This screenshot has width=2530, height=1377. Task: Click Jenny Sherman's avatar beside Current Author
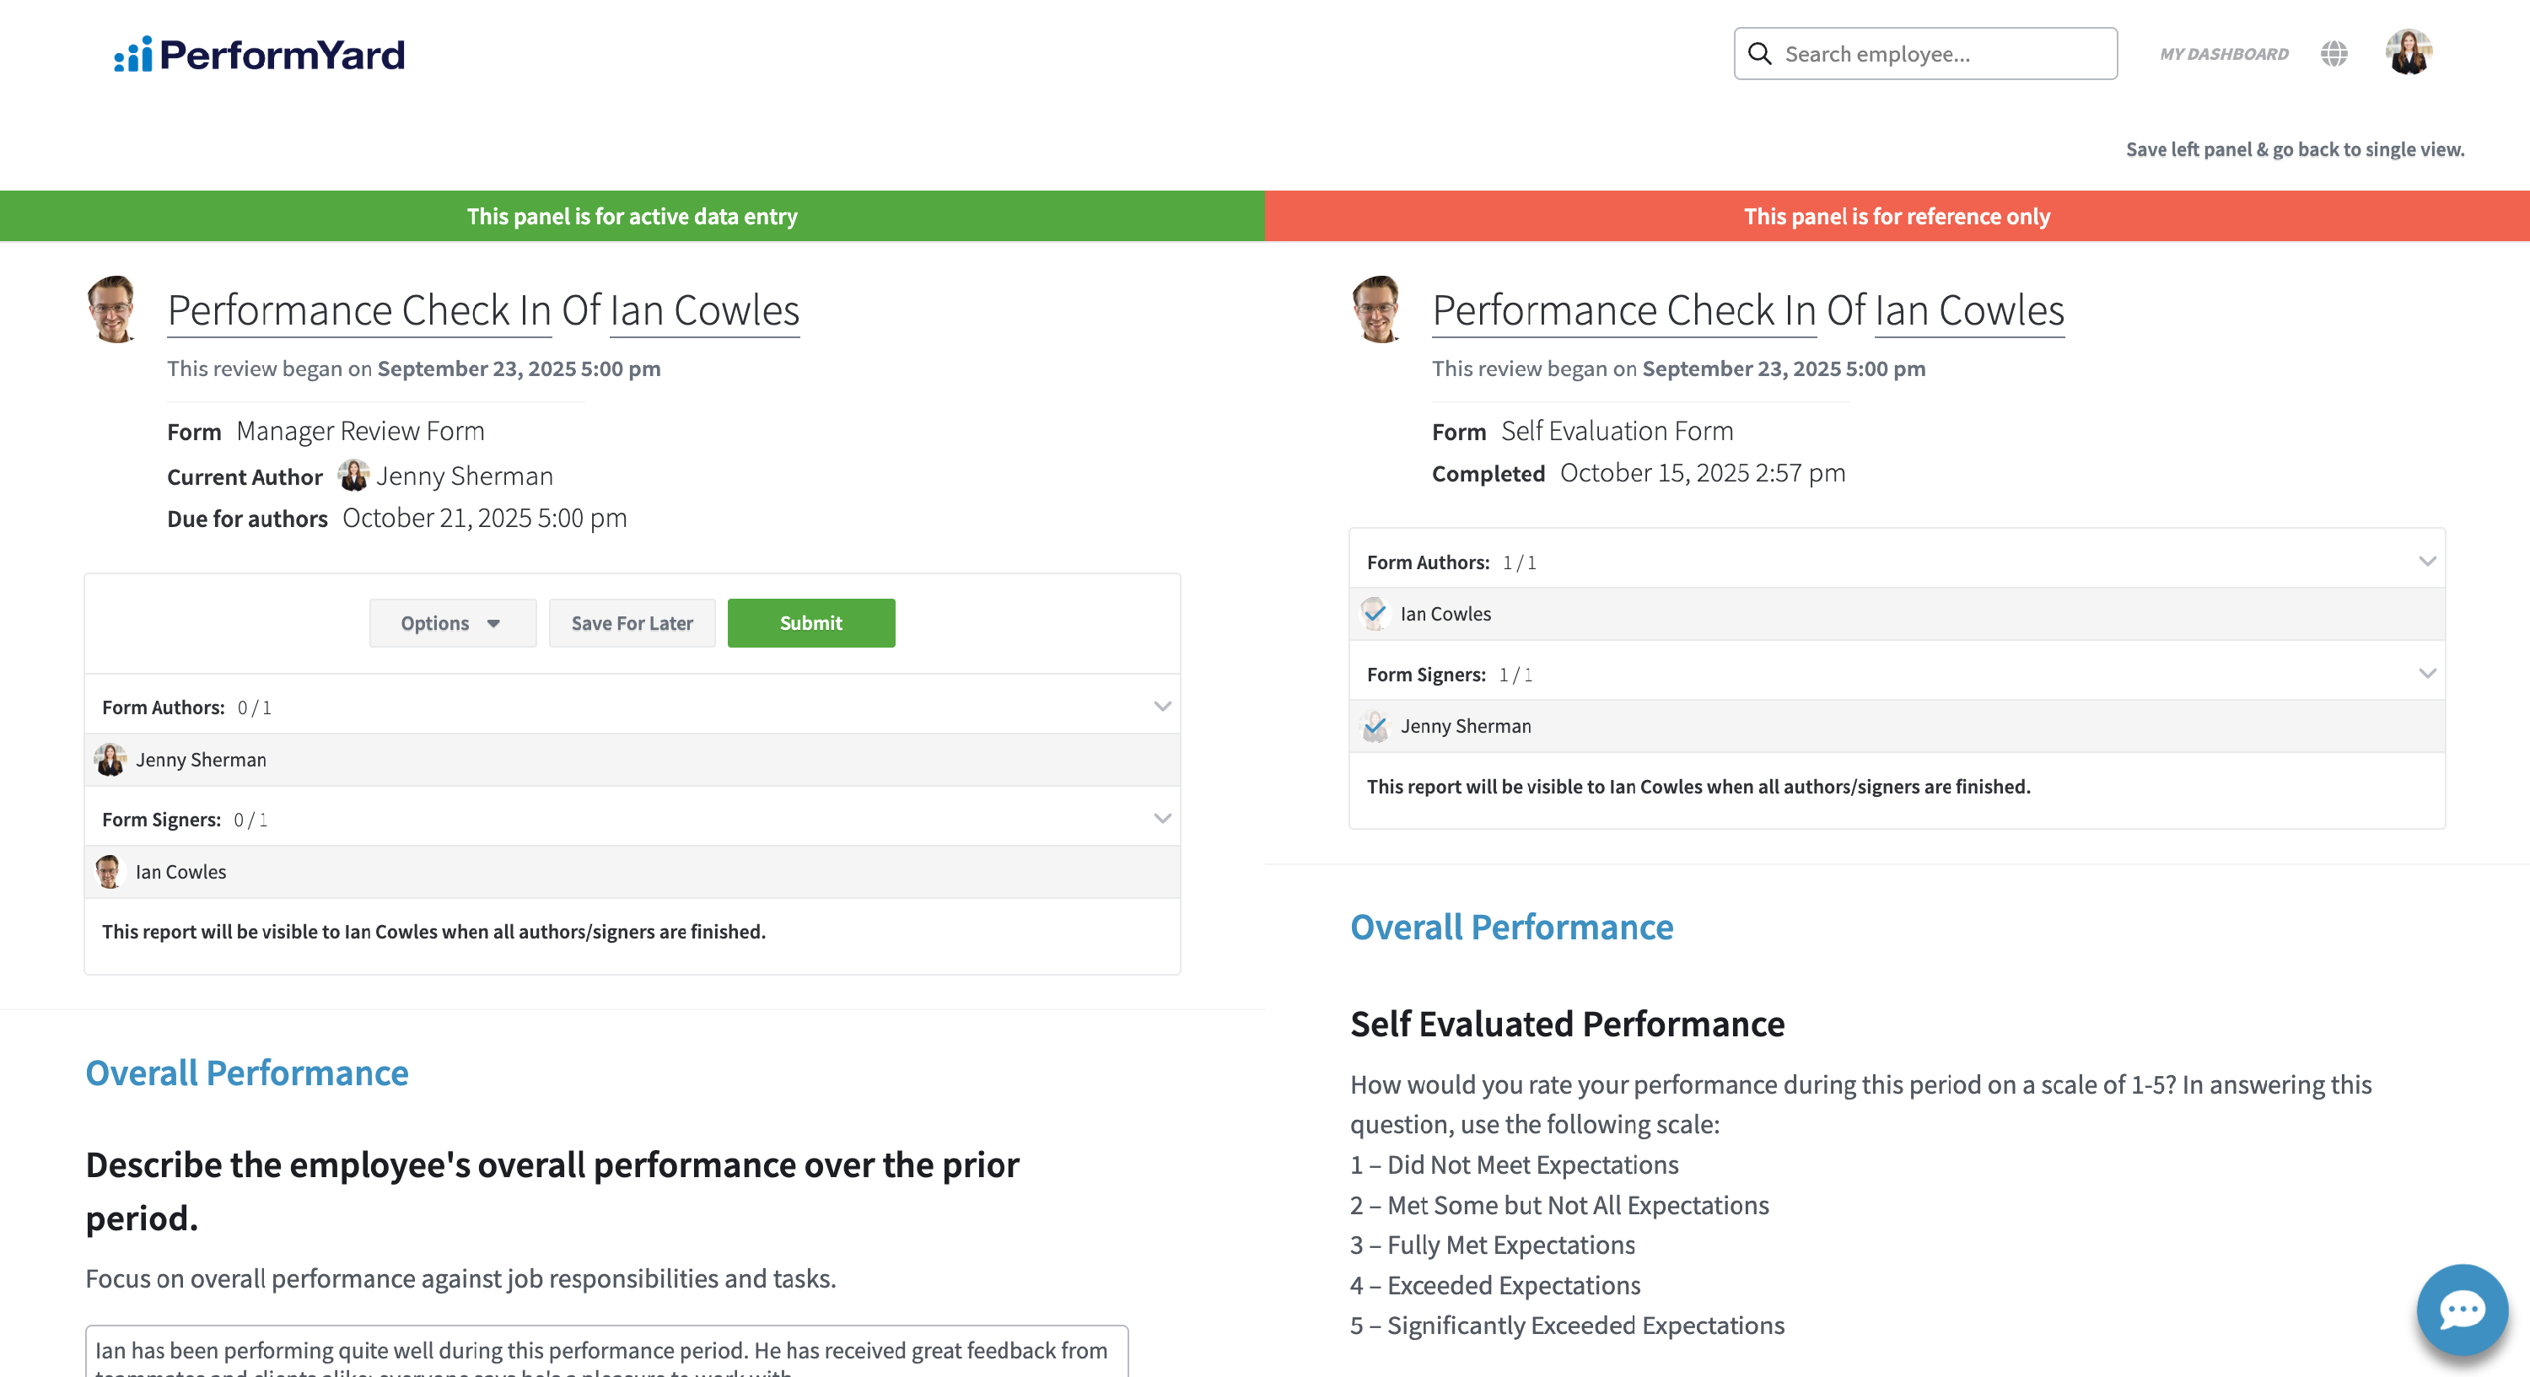coord(353,476)
